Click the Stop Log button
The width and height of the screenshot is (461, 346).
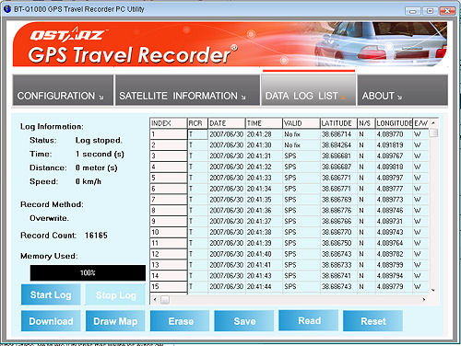(115, 294)
